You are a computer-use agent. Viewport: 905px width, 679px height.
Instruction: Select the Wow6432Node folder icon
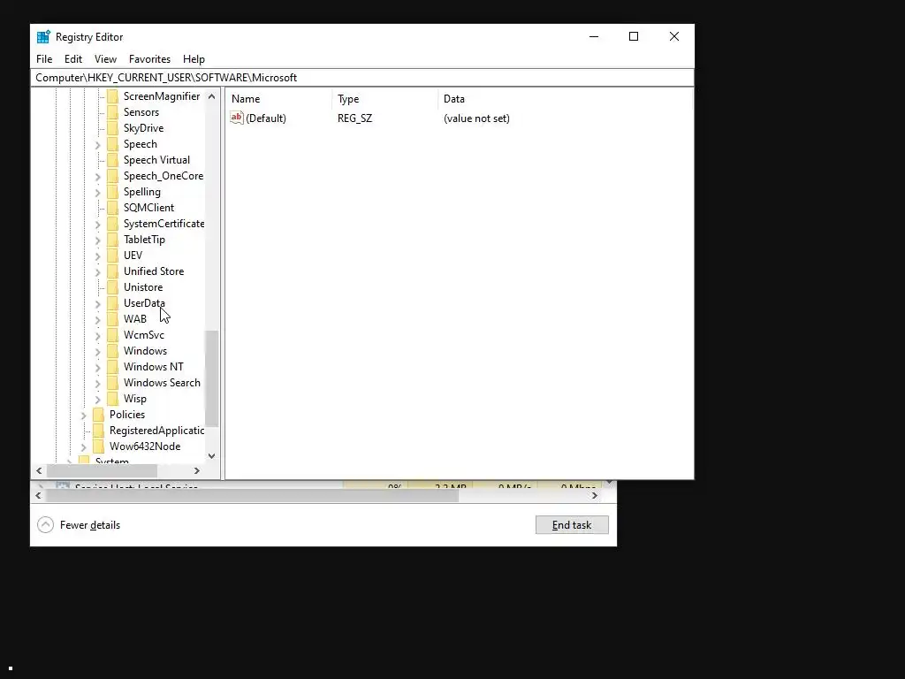click(99, 446)
